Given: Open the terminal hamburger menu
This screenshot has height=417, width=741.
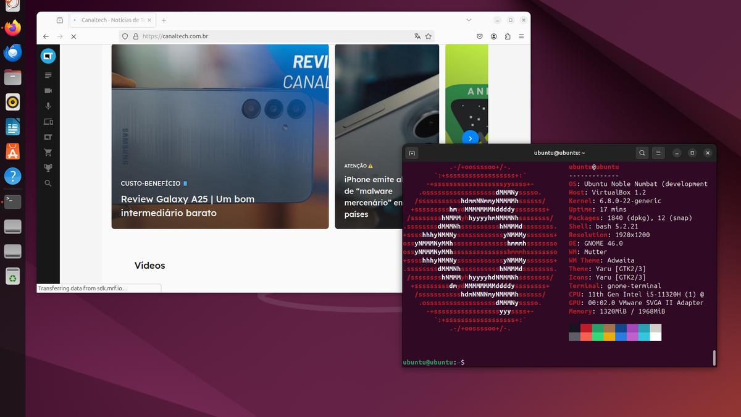Looking at the screenshot, I should [659, 153].
